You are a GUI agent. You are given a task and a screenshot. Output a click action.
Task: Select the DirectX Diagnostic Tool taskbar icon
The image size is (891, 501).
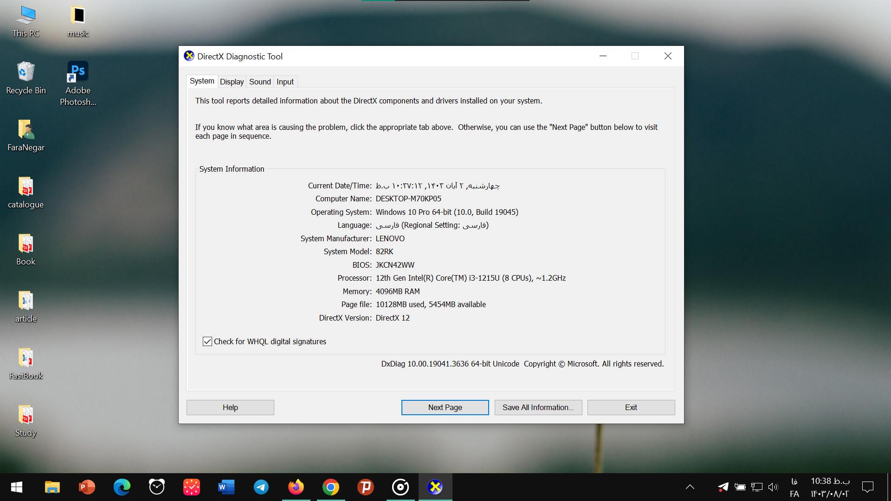(x=435, y=487)
